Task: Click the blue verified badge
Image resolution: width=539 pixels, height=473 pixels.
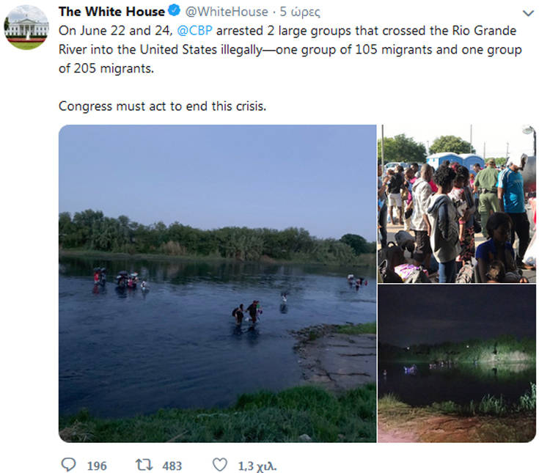Action: point(174,12)
